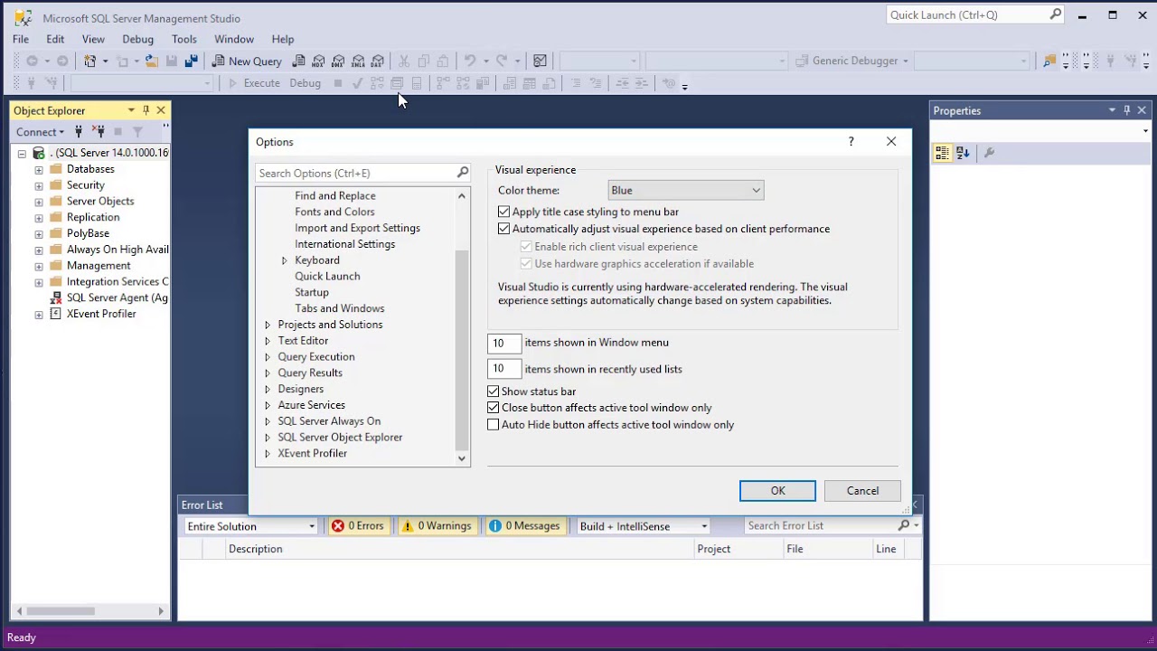Toggle the Show status bar checkbox

494,392
